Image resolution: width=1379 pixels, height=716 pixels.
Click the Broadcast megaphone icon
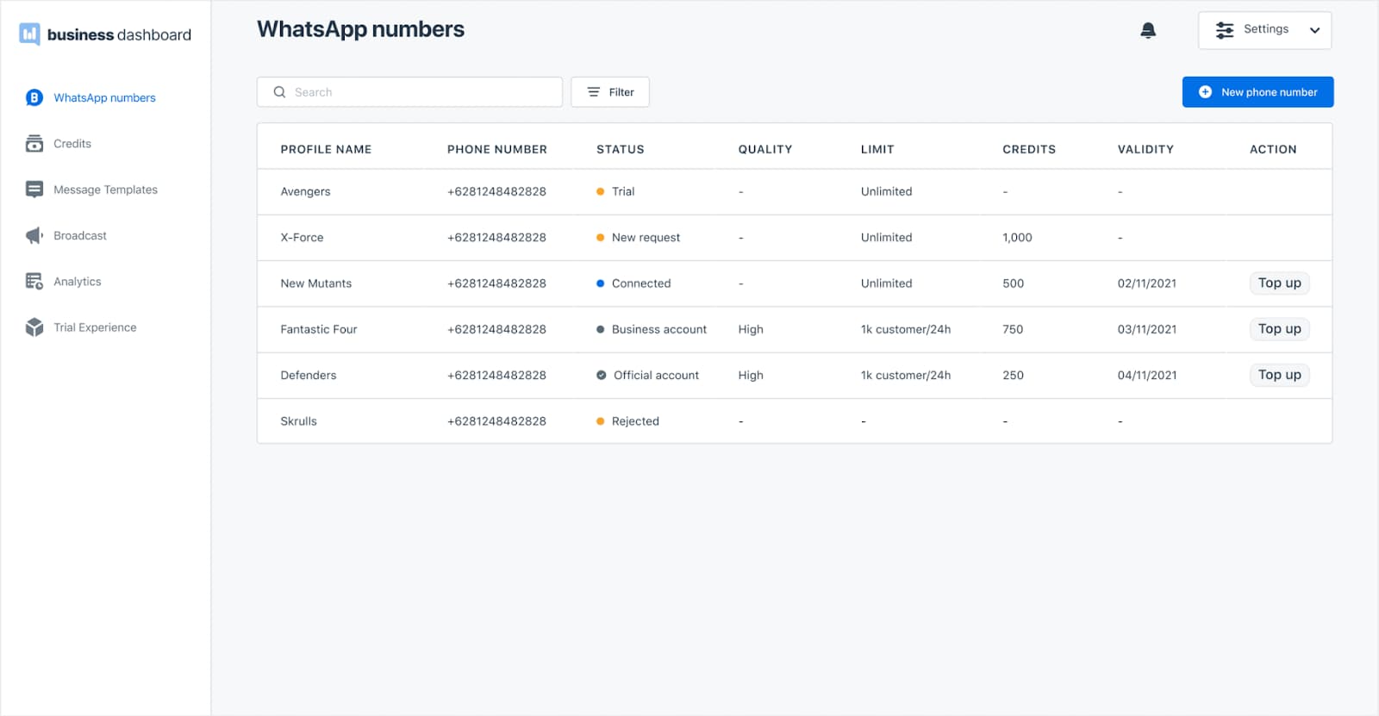tap(34, 235)
